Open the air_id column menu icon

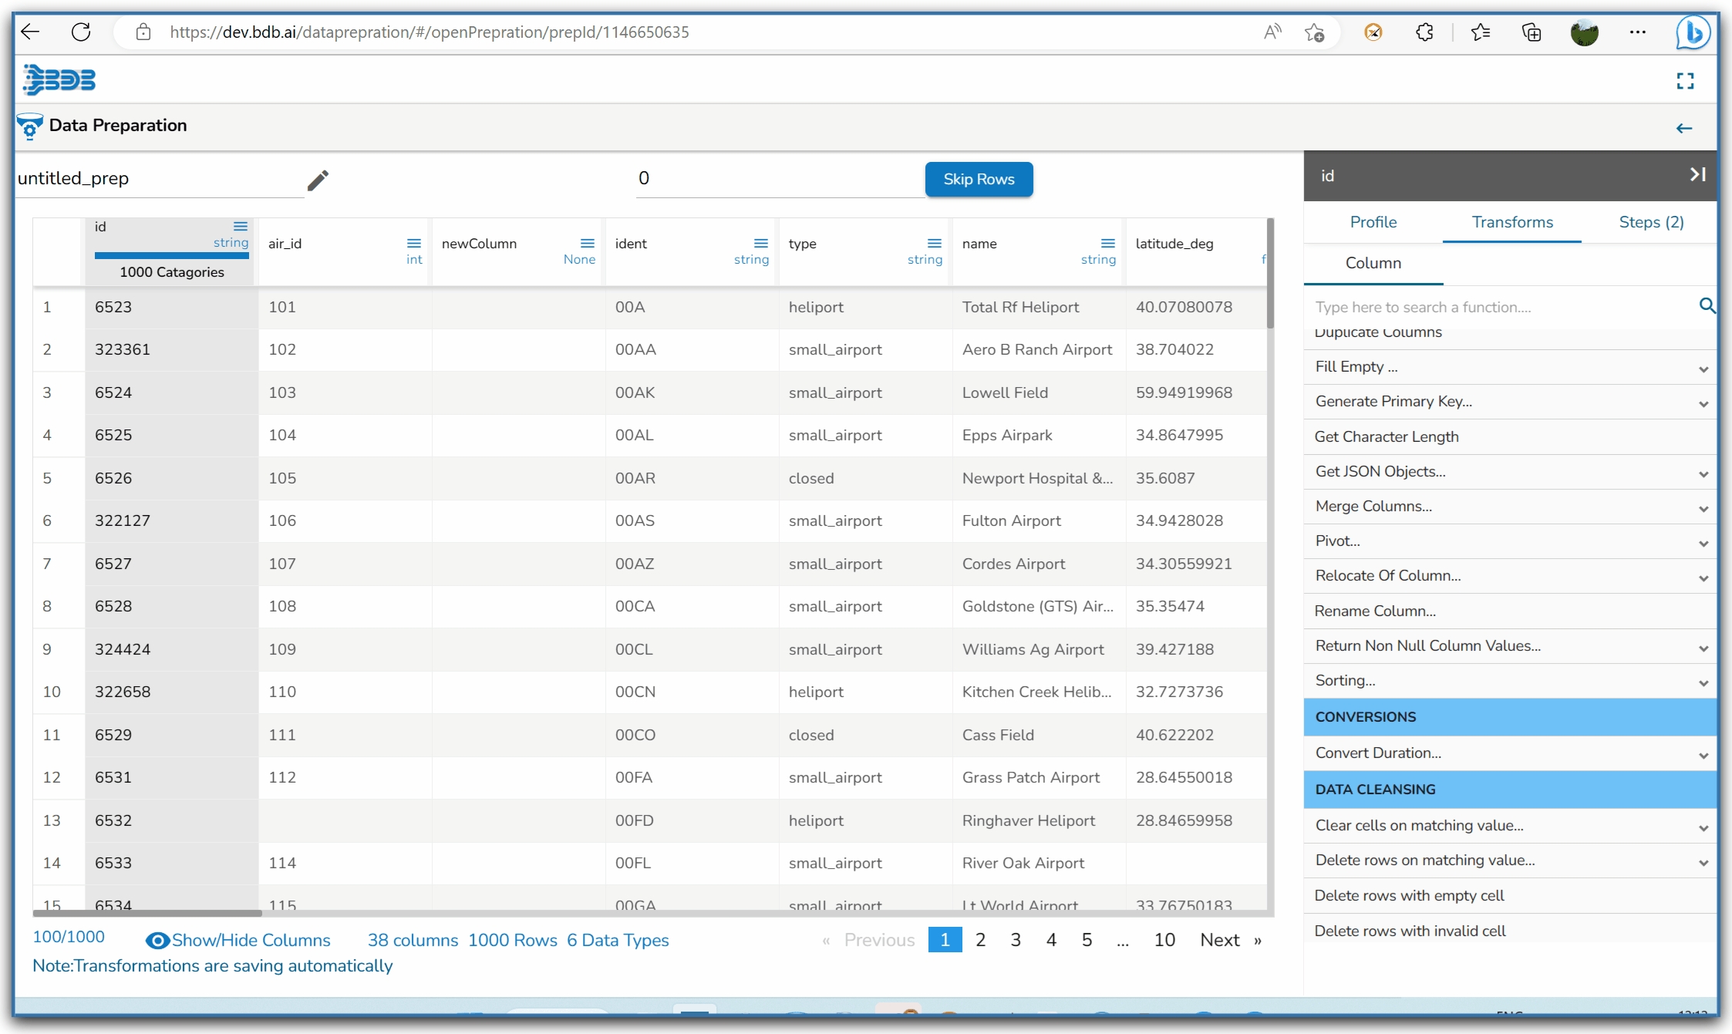tap(414, 243)
